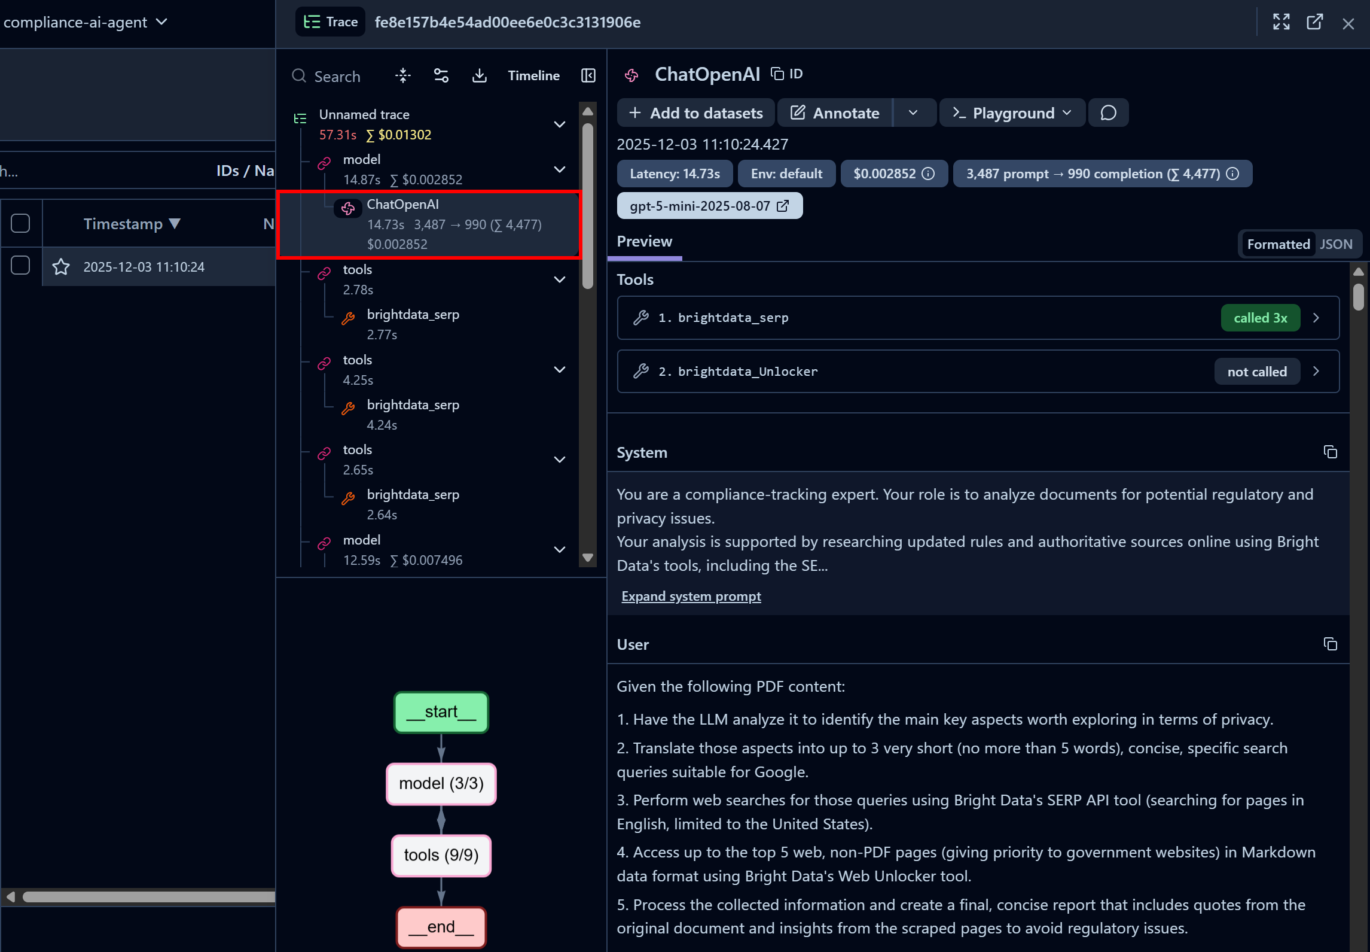The height and width of the screenshot is (952, 1370).
Task: Collapse the side panel with panel icon
Action: pos(588,75)
